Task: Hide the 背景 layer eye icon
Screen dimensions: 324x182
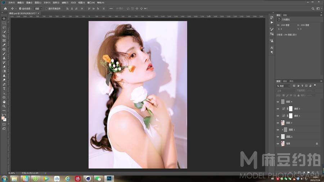Action: (278, 144)
